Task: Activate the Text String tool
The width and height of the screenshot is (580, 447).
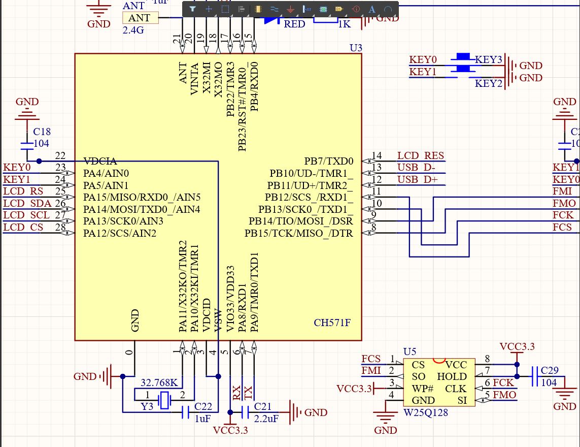Action: point(372,9)
